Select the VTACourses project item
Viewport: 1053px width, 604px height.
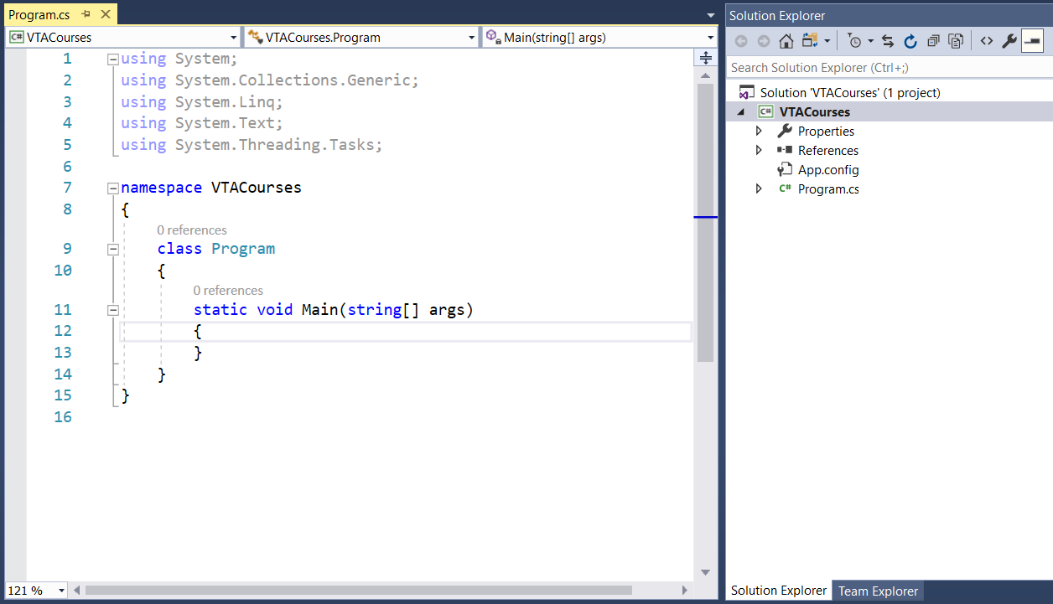[814, 112]
